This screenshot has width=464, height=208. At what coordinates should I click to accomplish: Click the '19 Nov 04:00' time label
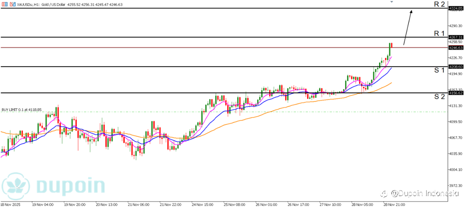(x=42, y=204)
